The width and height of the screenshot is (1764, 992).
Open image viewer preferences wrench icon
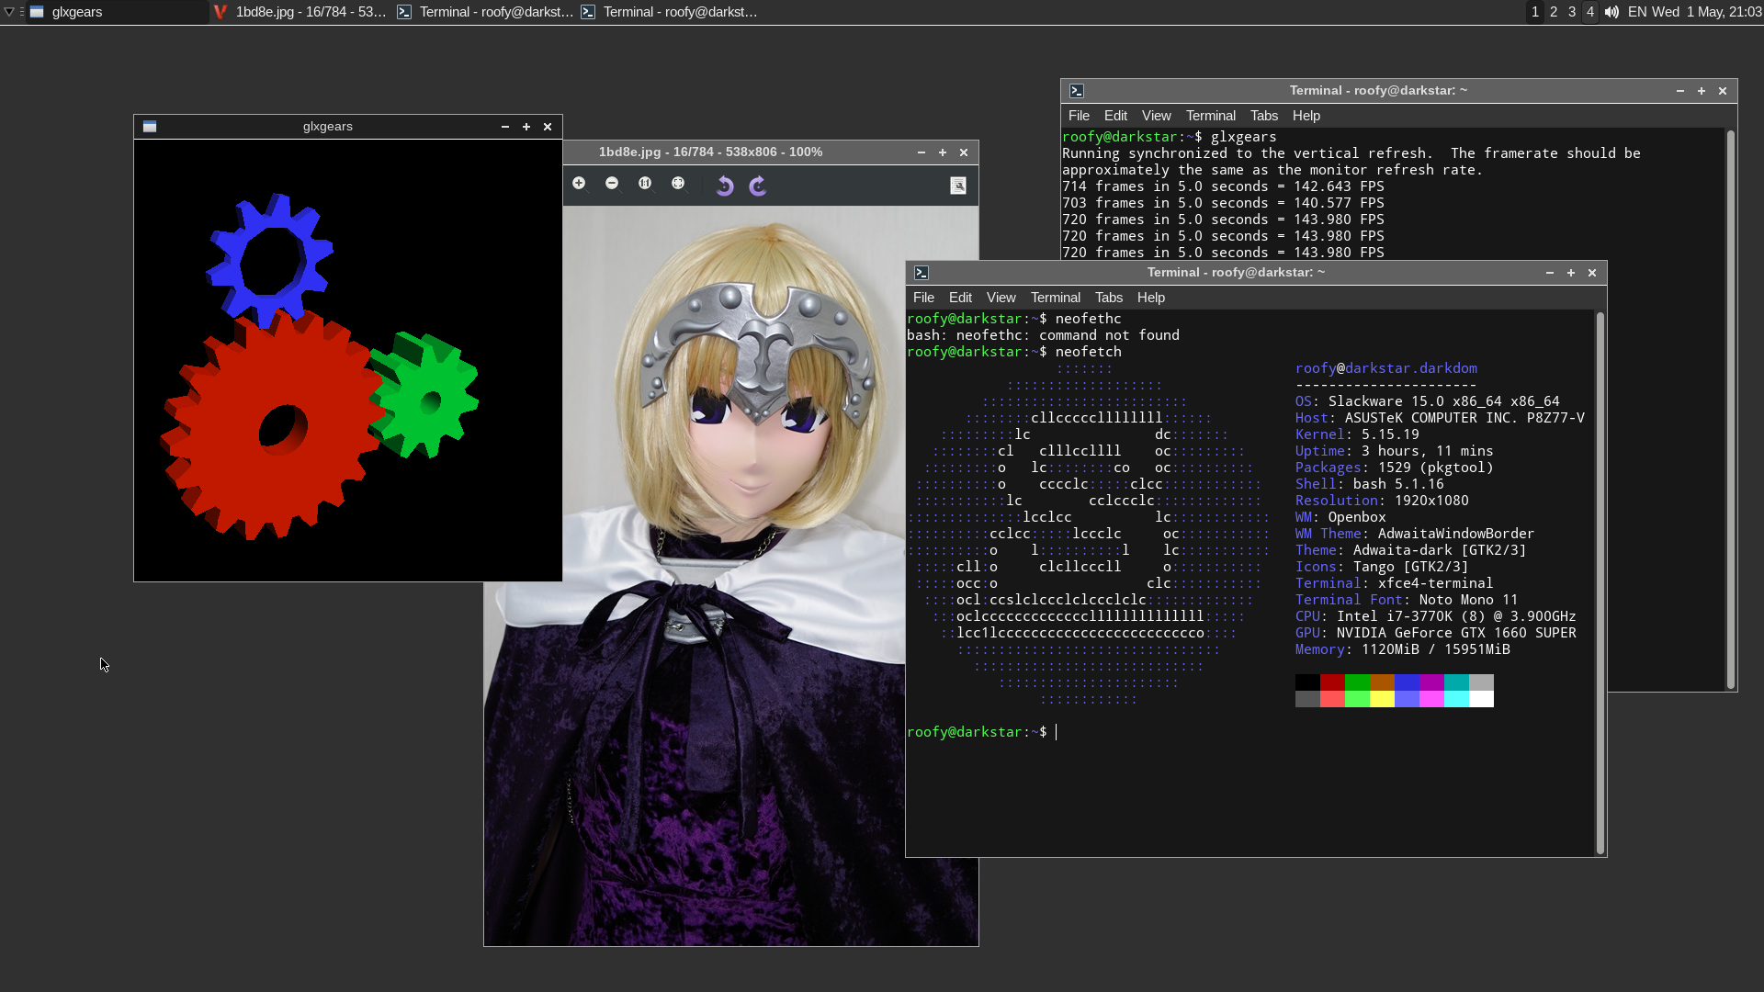tap(958, 186)
